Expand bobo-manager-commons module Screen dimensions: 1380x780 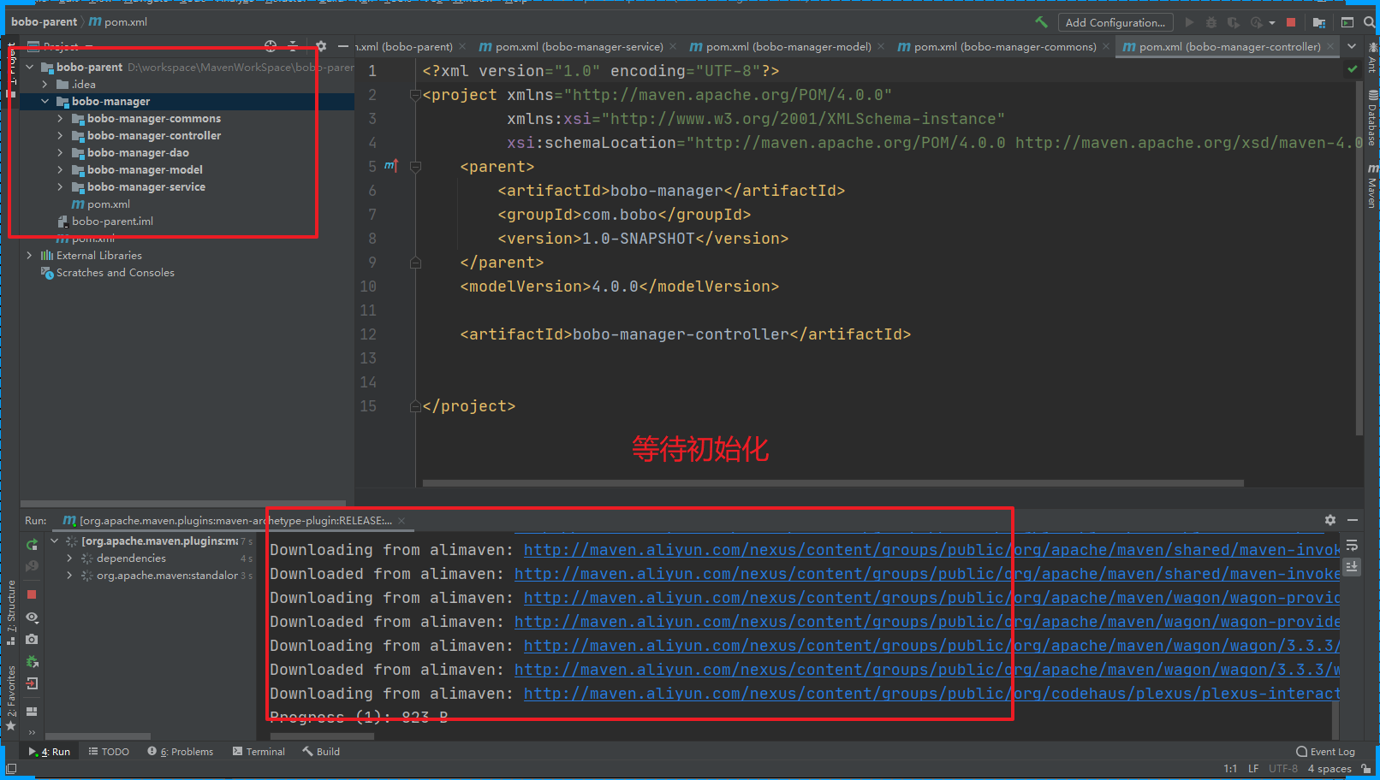tap(60, 118)
